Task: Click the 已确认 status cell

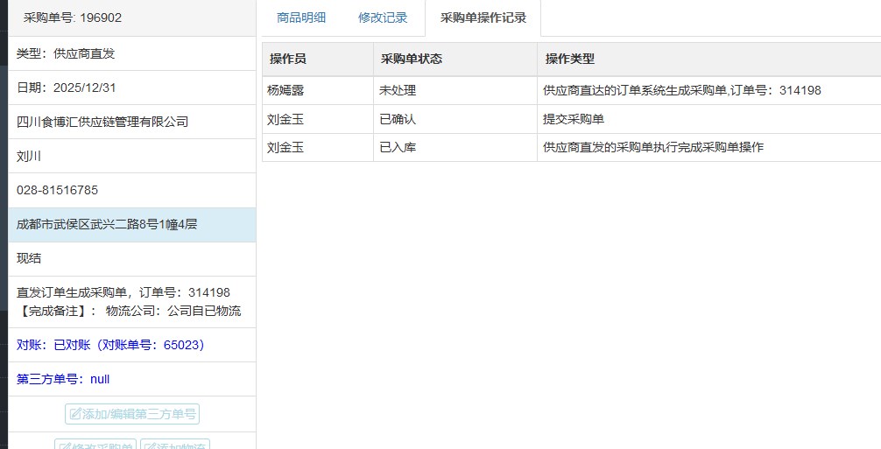Action: coord(398,119)
